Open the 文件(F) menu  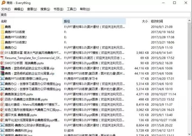(x=6, y=9)
